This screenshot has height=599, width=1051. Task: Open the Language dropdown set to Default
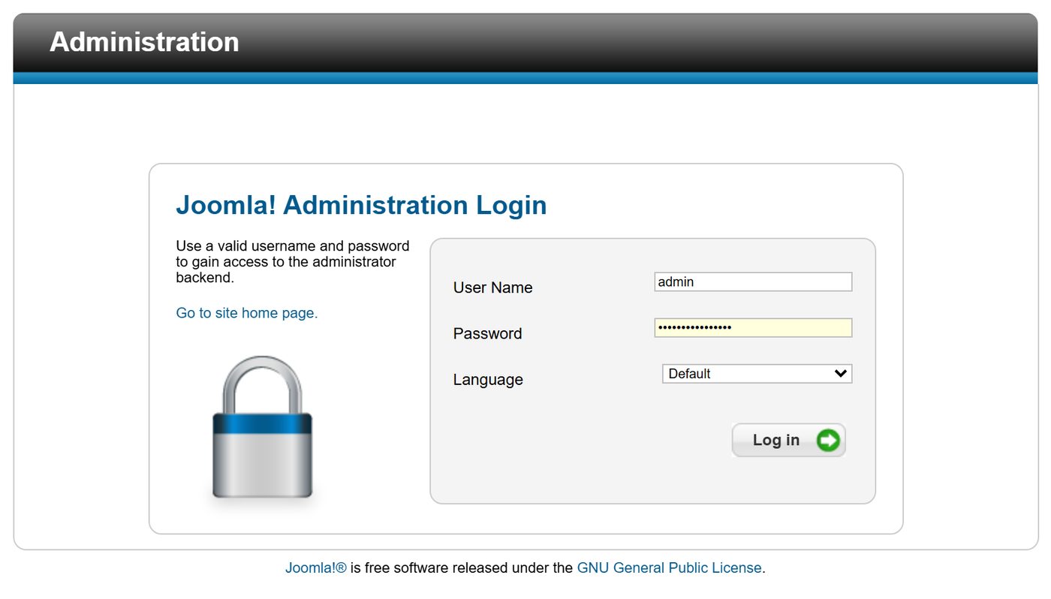click(x=757, y=374)
